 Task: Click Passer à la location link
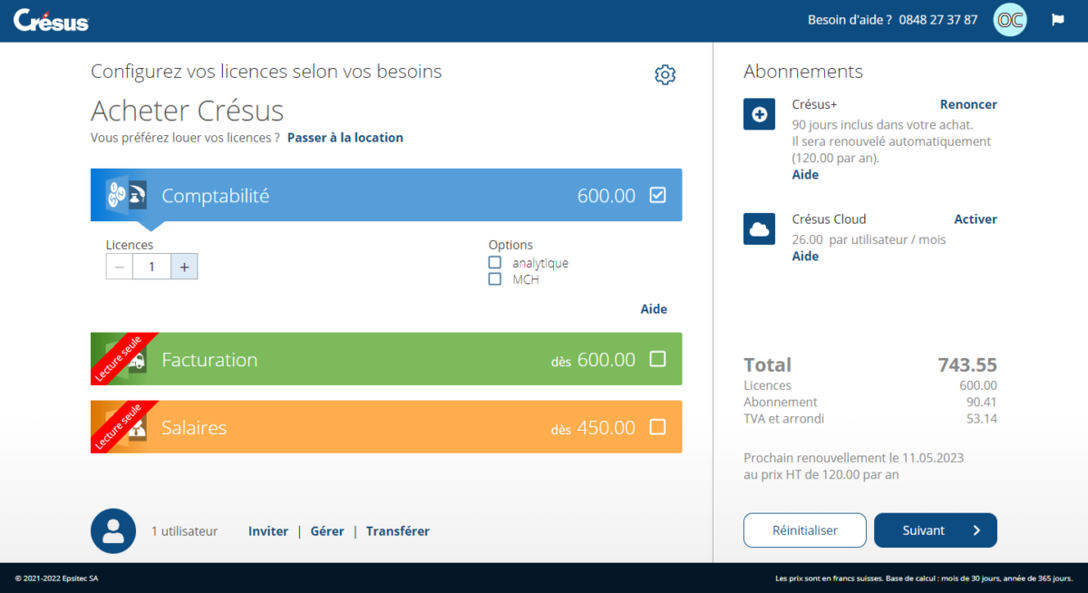[345, 137]
